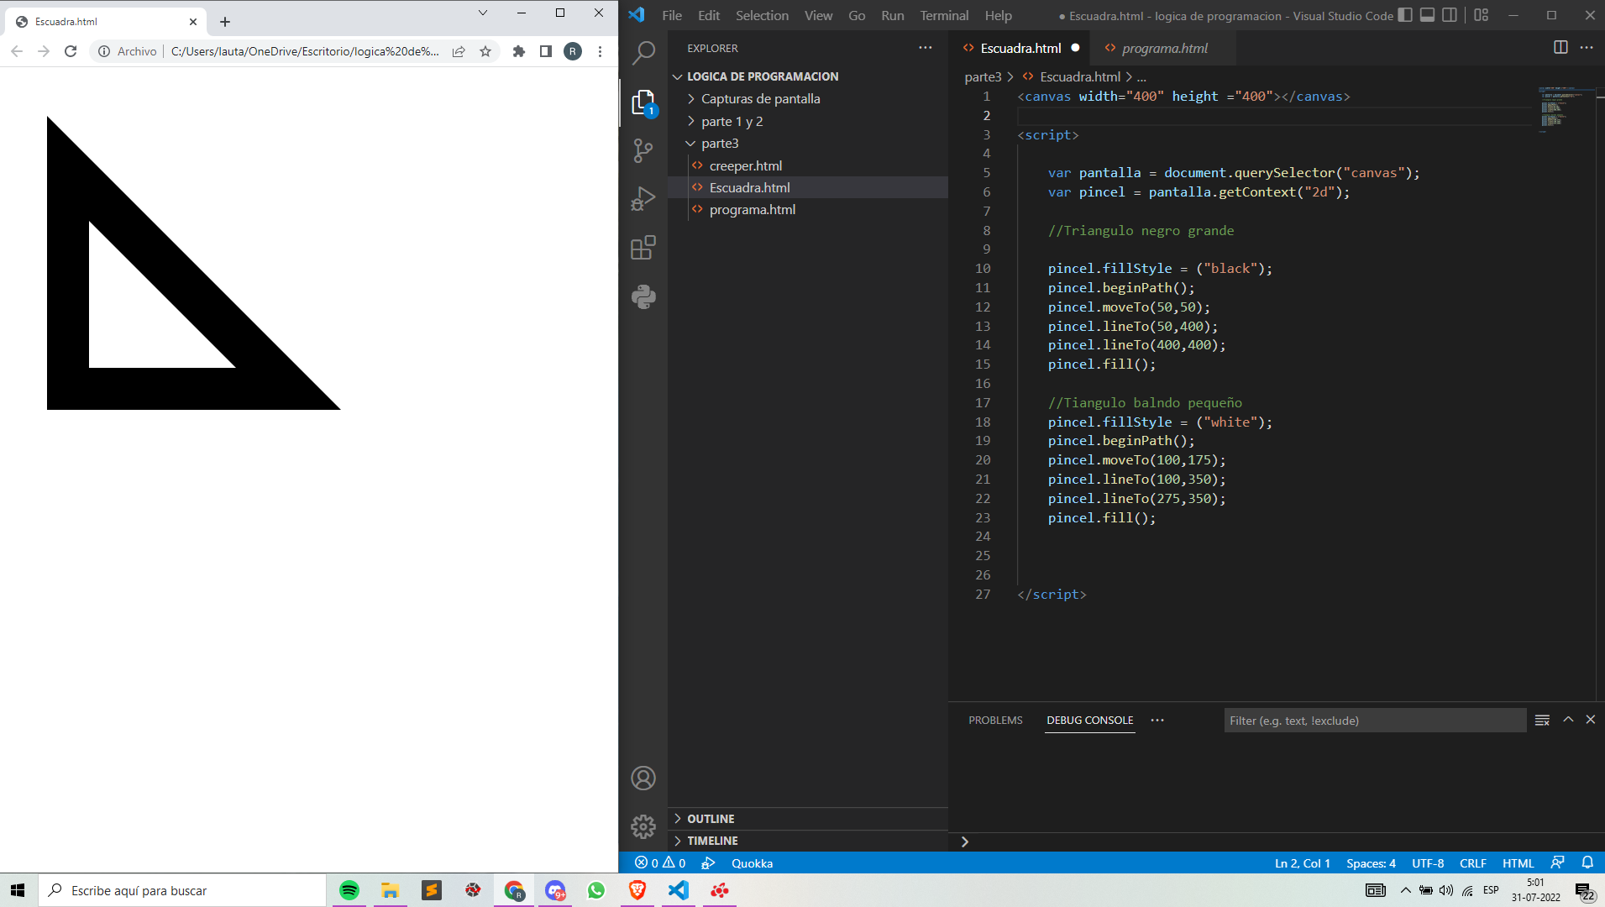Open panel overflow ellipsis next to Debug Console
1605x907 pixels.
point(1157,721)
